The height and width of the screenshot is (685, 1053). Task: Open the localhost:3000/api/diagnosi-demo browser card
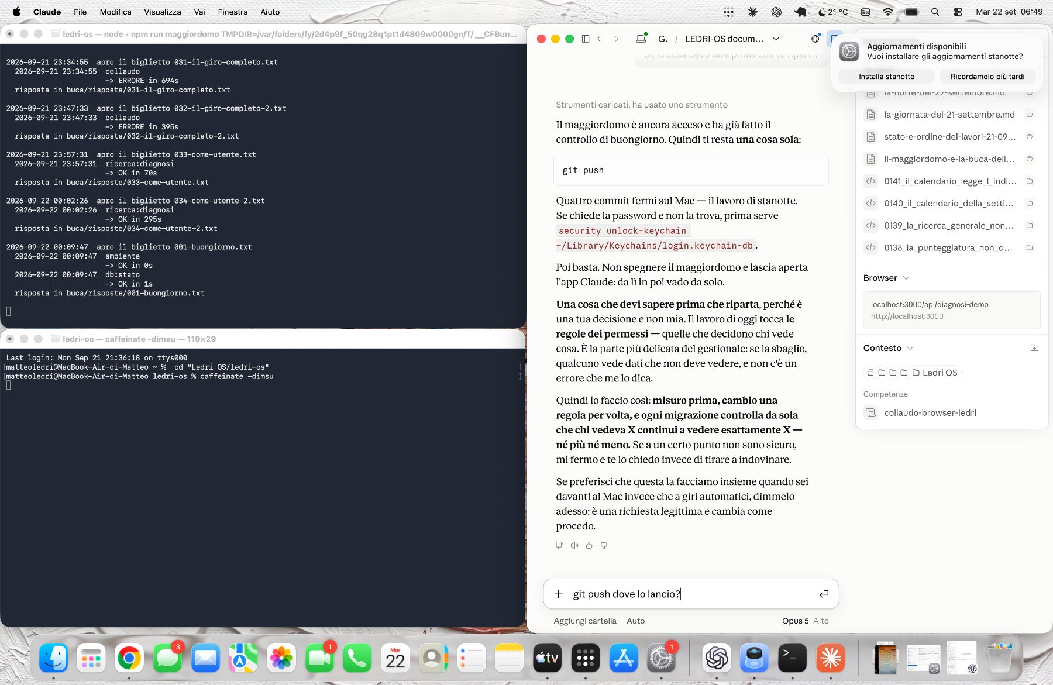(951, 310)
